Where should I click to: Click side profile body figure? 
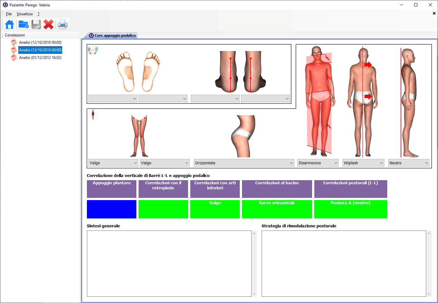(x=409, y=102)
